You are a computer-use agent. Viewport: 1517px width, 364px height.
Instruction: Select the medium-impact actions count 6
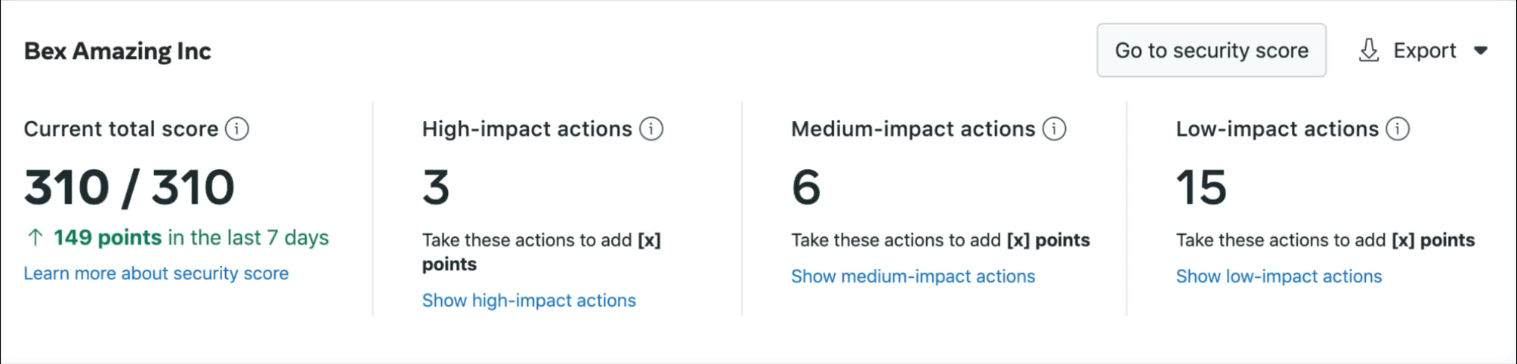806,187
